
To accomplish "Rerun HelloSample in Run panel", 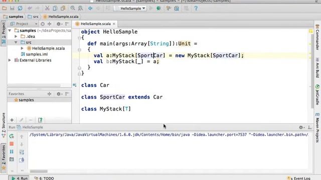I will tap(12, 136).
